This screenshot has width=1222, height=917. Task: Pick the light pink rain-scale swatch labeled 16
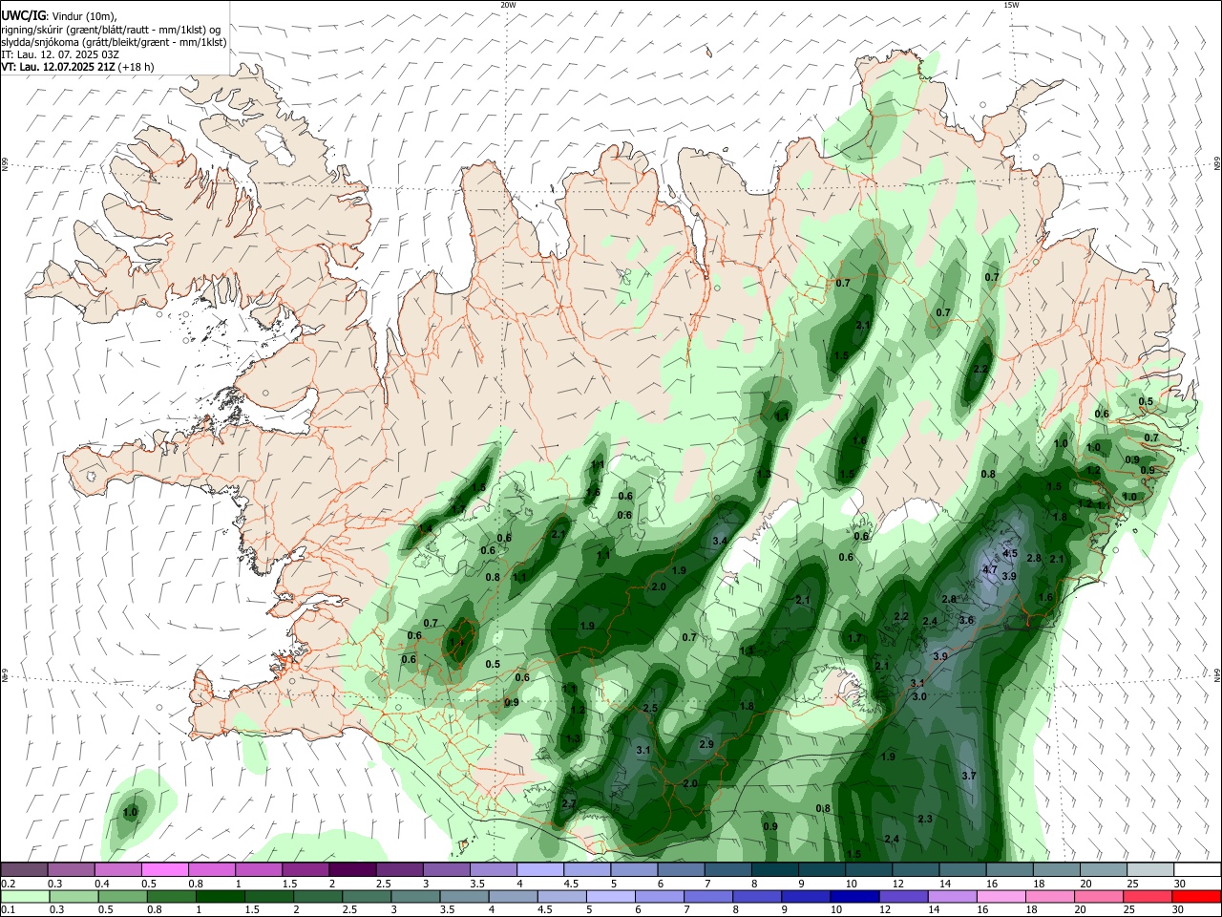(1002, 896)
